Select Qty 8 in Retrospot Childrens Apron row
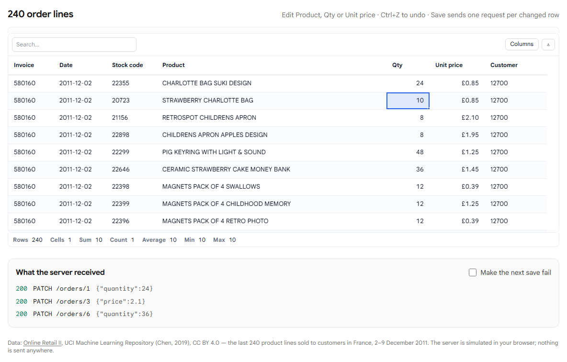 click(x=408, y=118)
